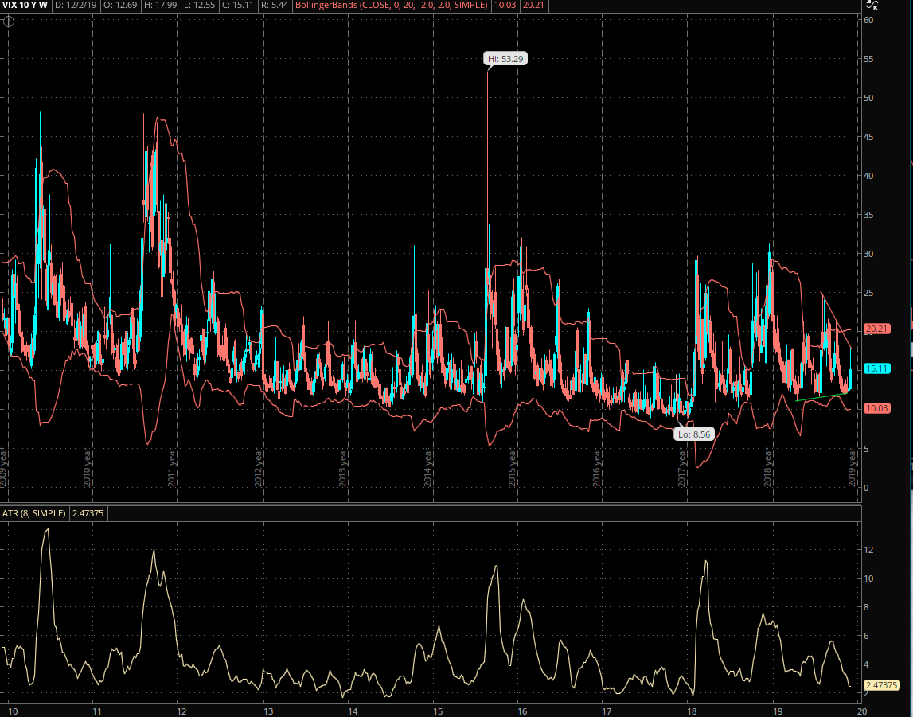This screenshot has height=717, width=913.
Task: Click the Hi: 53.29 price bubble
Action: [x=506, y=58]
